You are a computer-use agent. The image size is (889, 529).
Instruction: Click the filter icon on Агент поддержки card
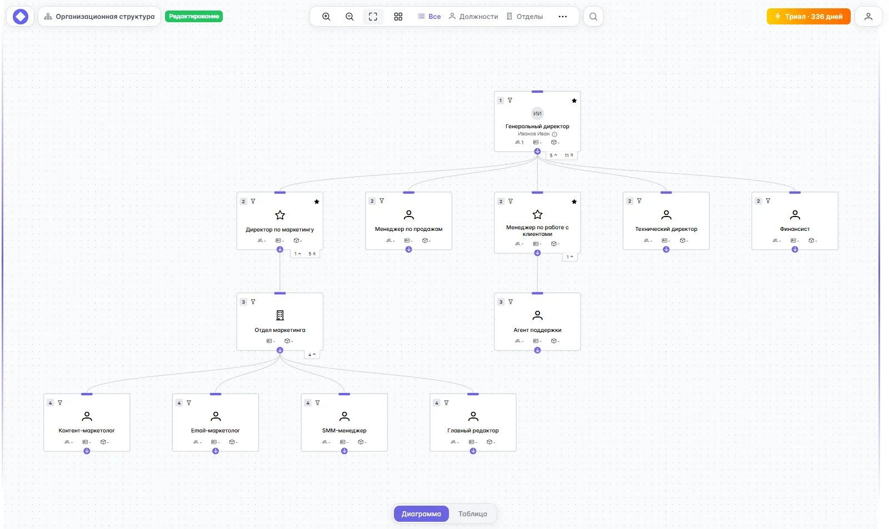pos(511,302)
